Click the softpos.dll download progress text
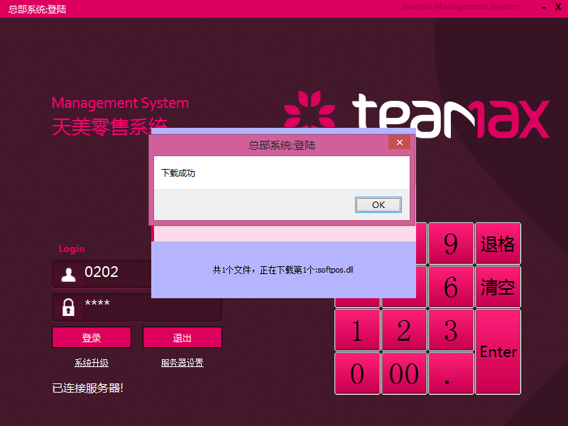This screenshot has height=426, width=568. [283, 270]
